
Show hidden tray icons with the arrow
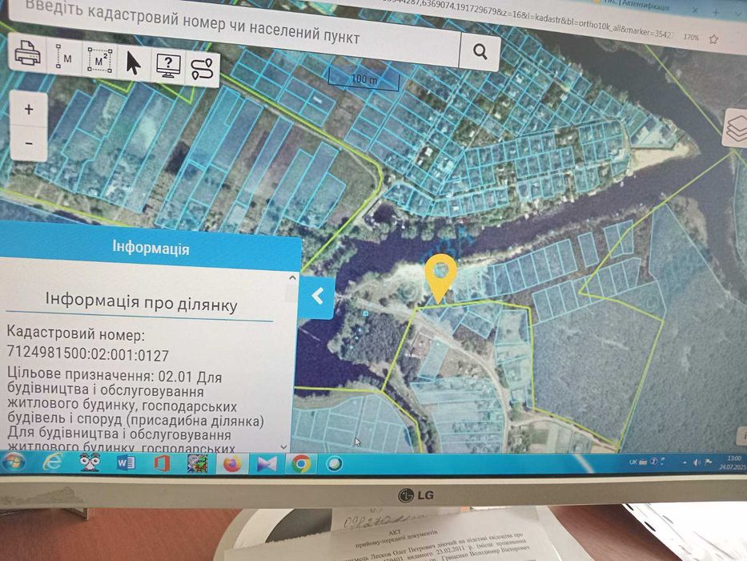tap(685, 462)
